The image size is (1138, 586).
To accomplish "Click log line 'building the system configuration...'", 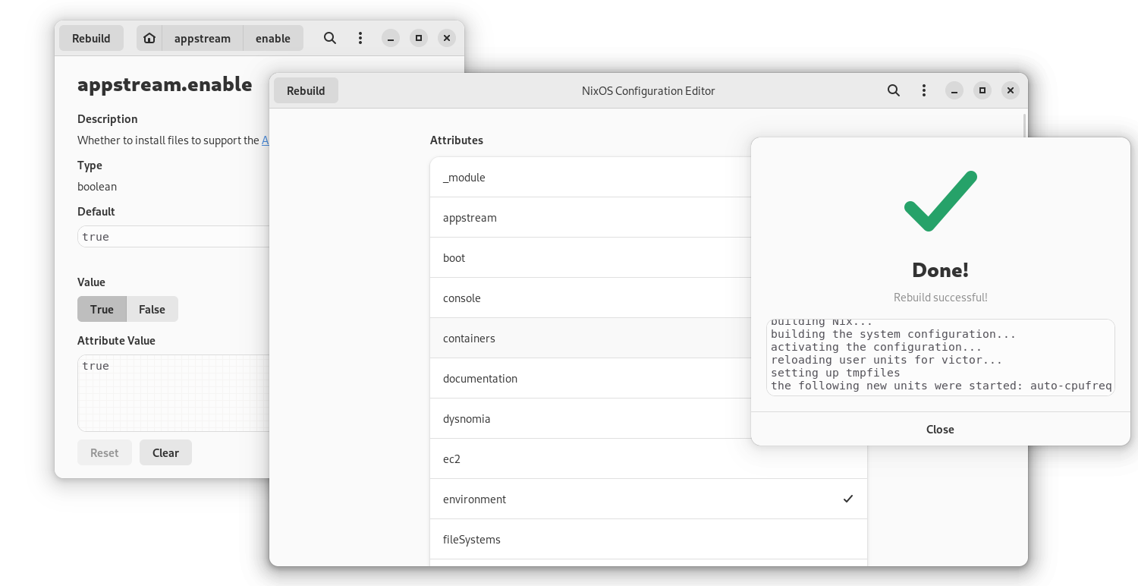I will tap(893, 334).
